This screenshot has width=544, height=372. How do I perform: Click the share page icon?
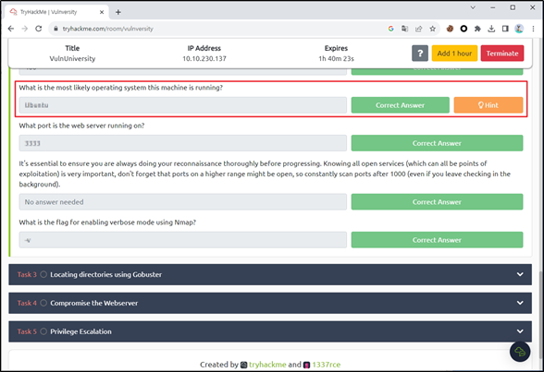419,29
